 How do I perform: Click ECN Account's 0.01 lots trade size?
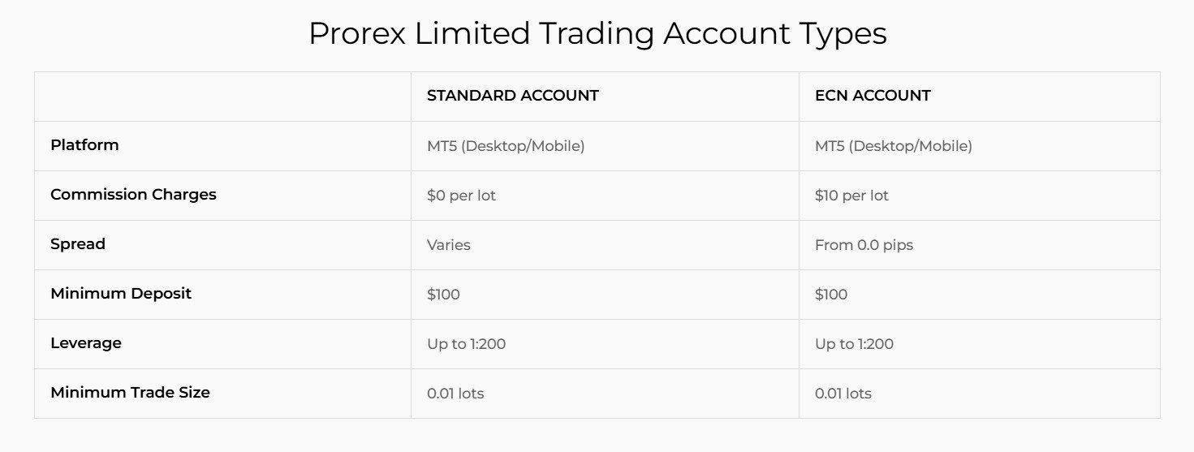pos(843,394)
